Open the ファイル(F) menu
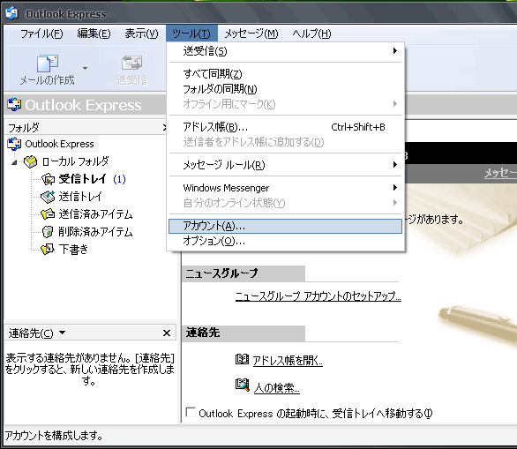 41,34
